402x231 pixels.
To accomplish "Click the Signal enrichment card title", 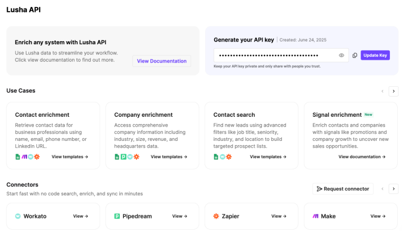I will 337,115.
